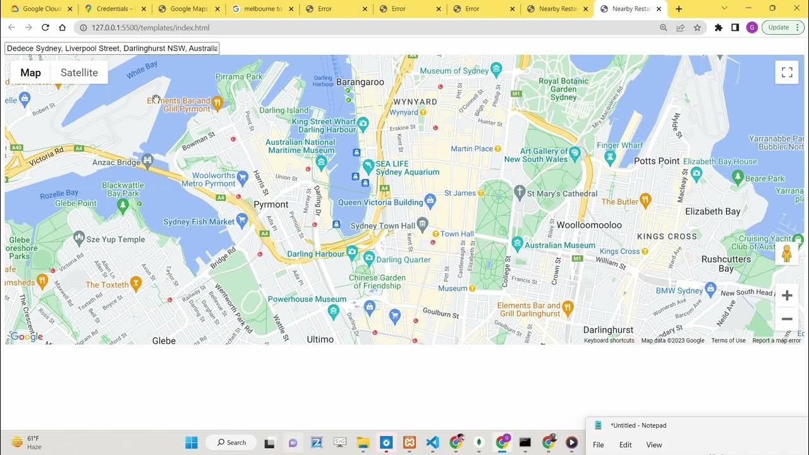Zoom in on the map
The image size is (809, 455).
[787, 296]
